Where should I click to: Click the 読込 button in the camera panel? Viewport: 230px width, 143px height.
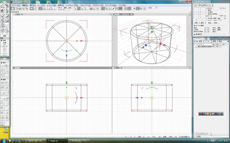(x=210, y=23)
